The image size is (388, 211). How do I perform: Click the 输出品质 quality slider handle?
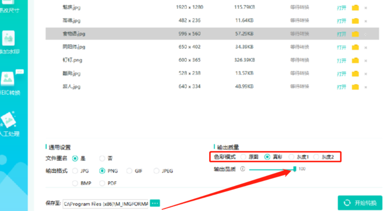tap(295, 169)
